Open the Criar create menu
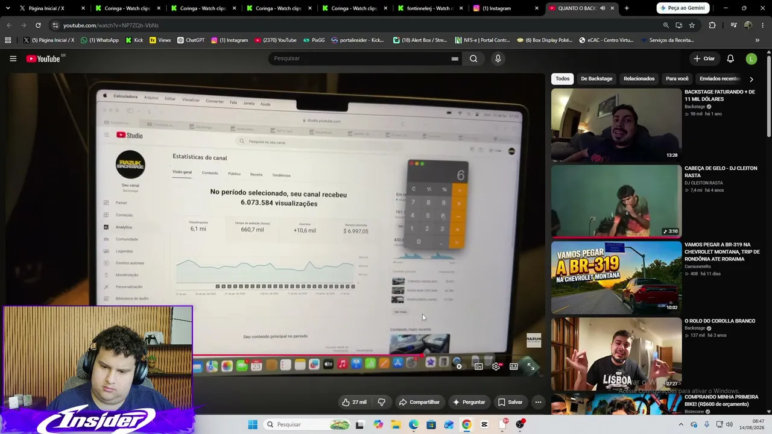The height and width of the screenshot is (434, 772). (704, 58)
